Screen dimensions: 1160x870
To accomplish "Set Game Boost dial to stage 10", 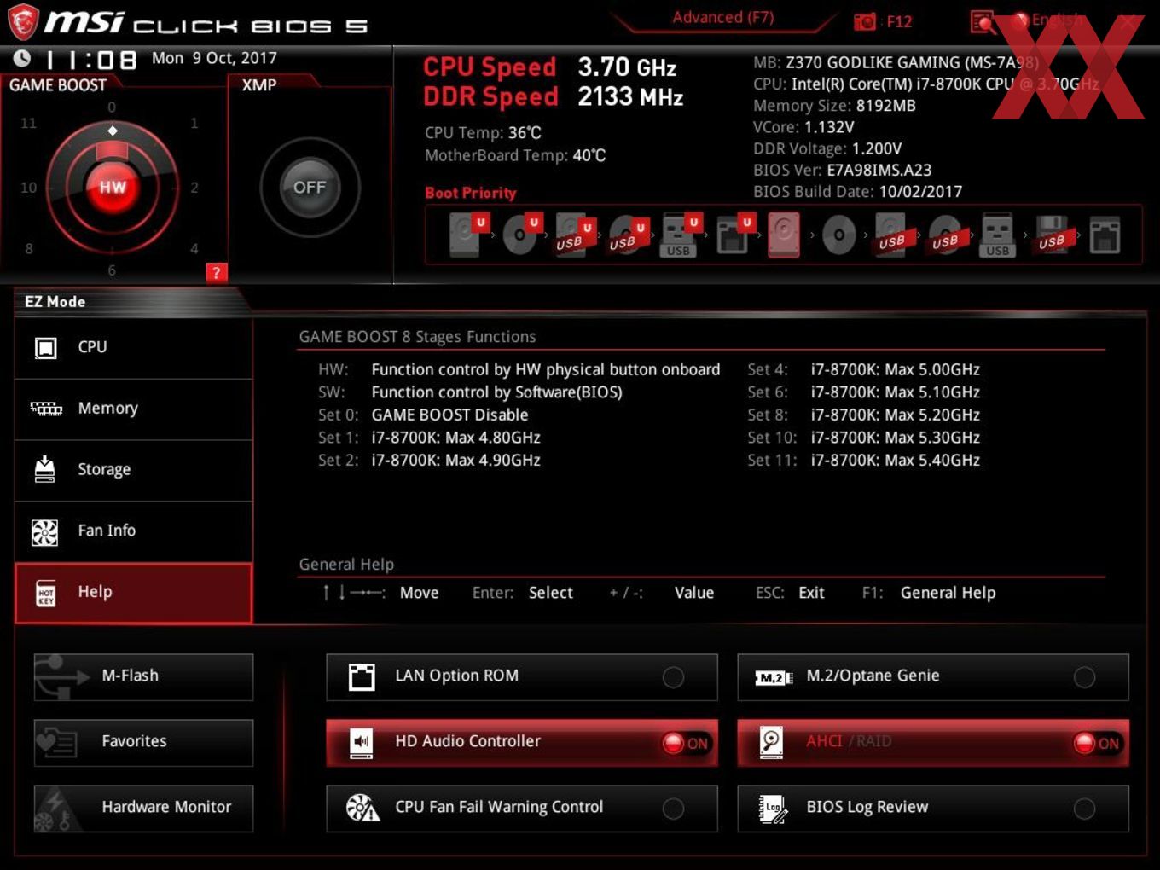I will point(28,187).
